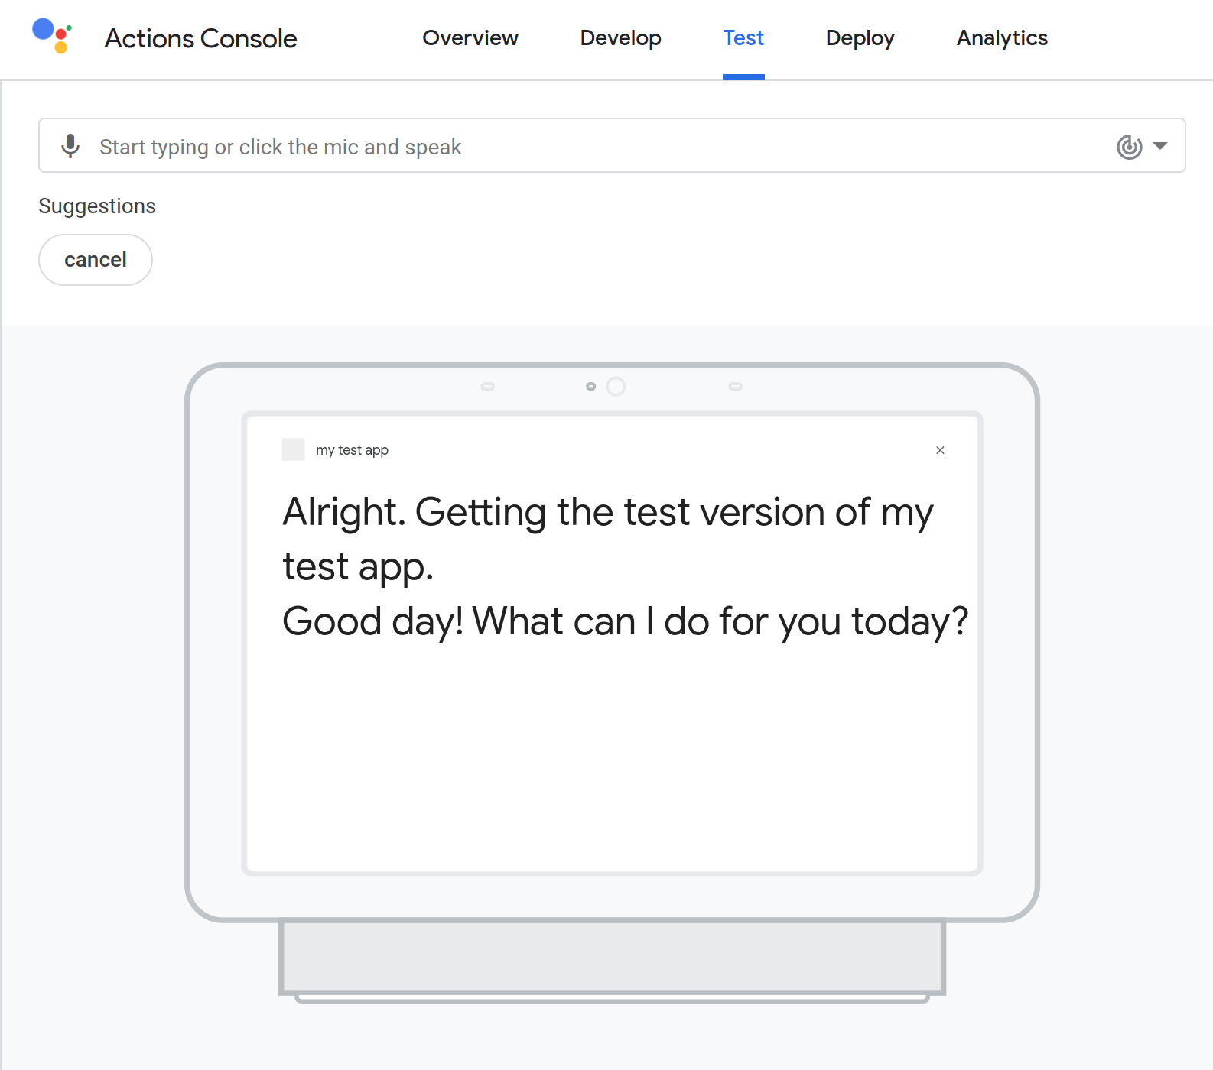The width and height of the screenshot is (1213, 1070).
Task: Focus the Start typing input field
Action: point(612,145)
